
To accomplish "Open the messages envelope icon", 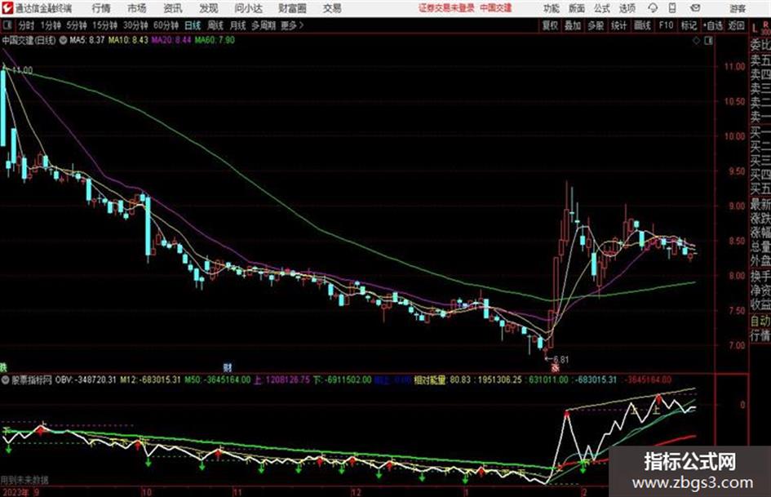I will point(695,8).
